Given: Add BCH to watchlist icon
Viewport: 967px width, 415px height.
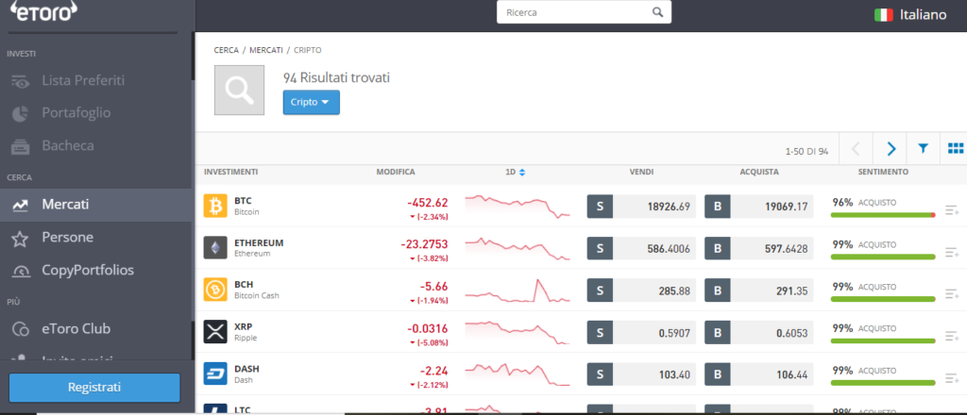Looking at the screenshot, I should pos(952,293).
